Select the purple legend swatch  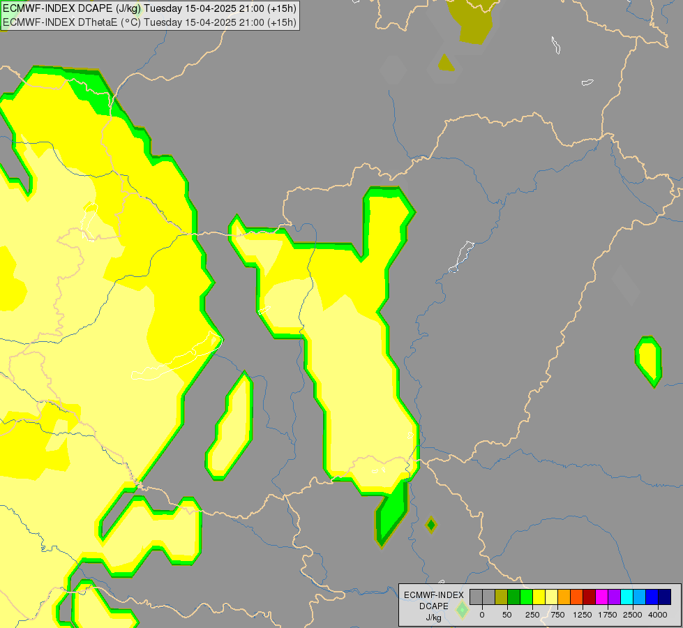pyautogui.click(x=615, y=597)
